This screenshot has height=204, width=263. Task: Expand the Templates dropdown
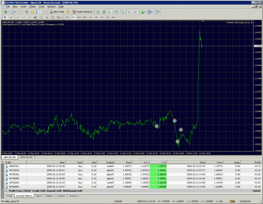tap(159, 12)
